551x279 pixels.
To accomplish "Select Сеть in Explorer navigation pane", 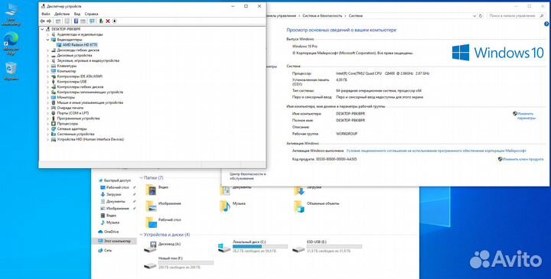I will (105, 251).
